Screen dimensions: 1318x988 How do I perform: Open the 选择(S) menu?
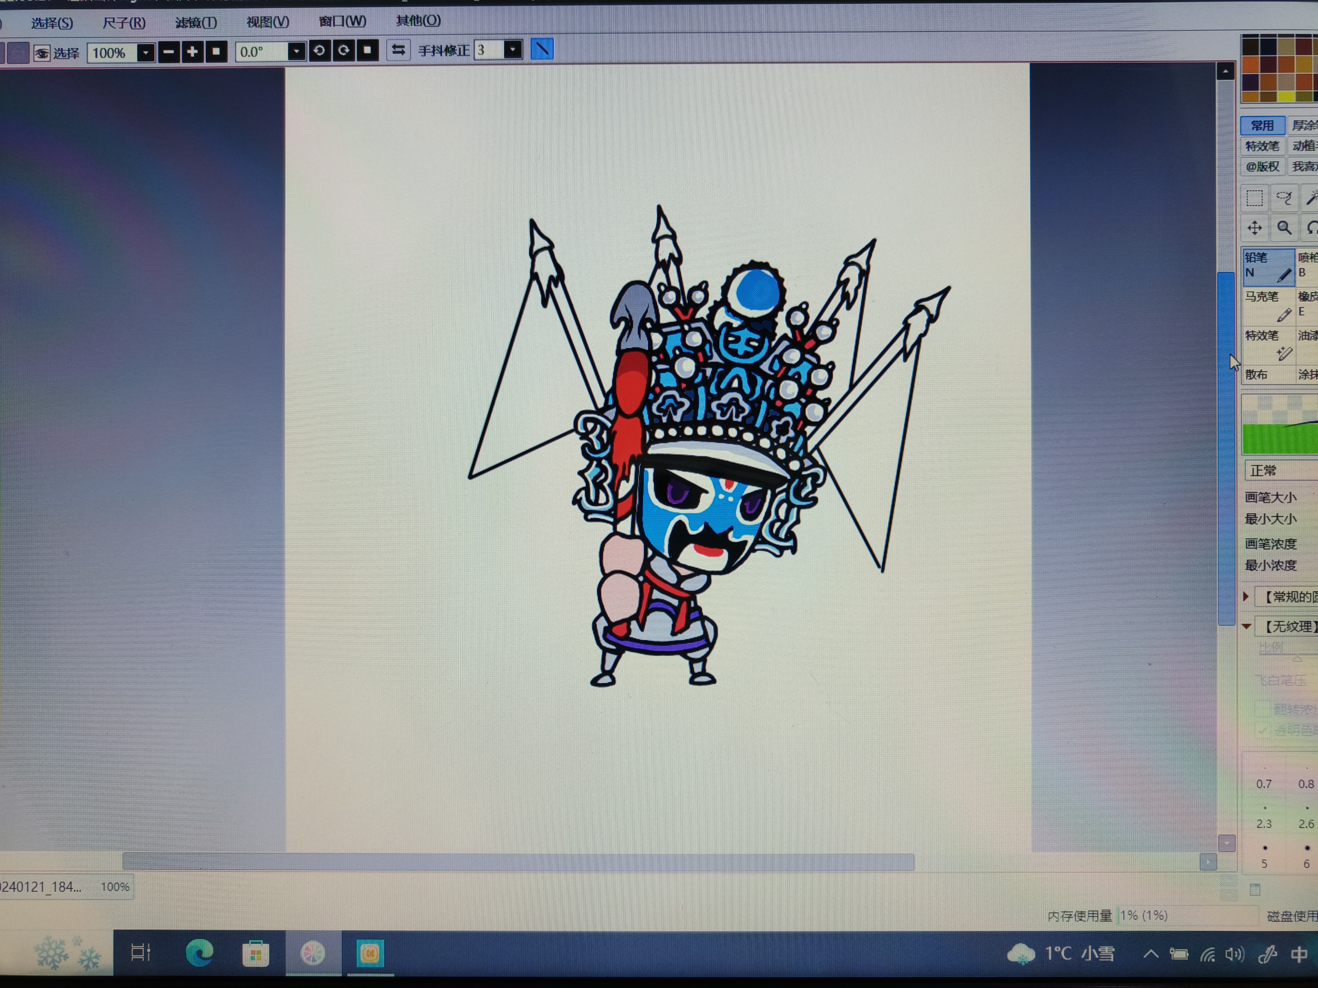(x=52, y=23)
